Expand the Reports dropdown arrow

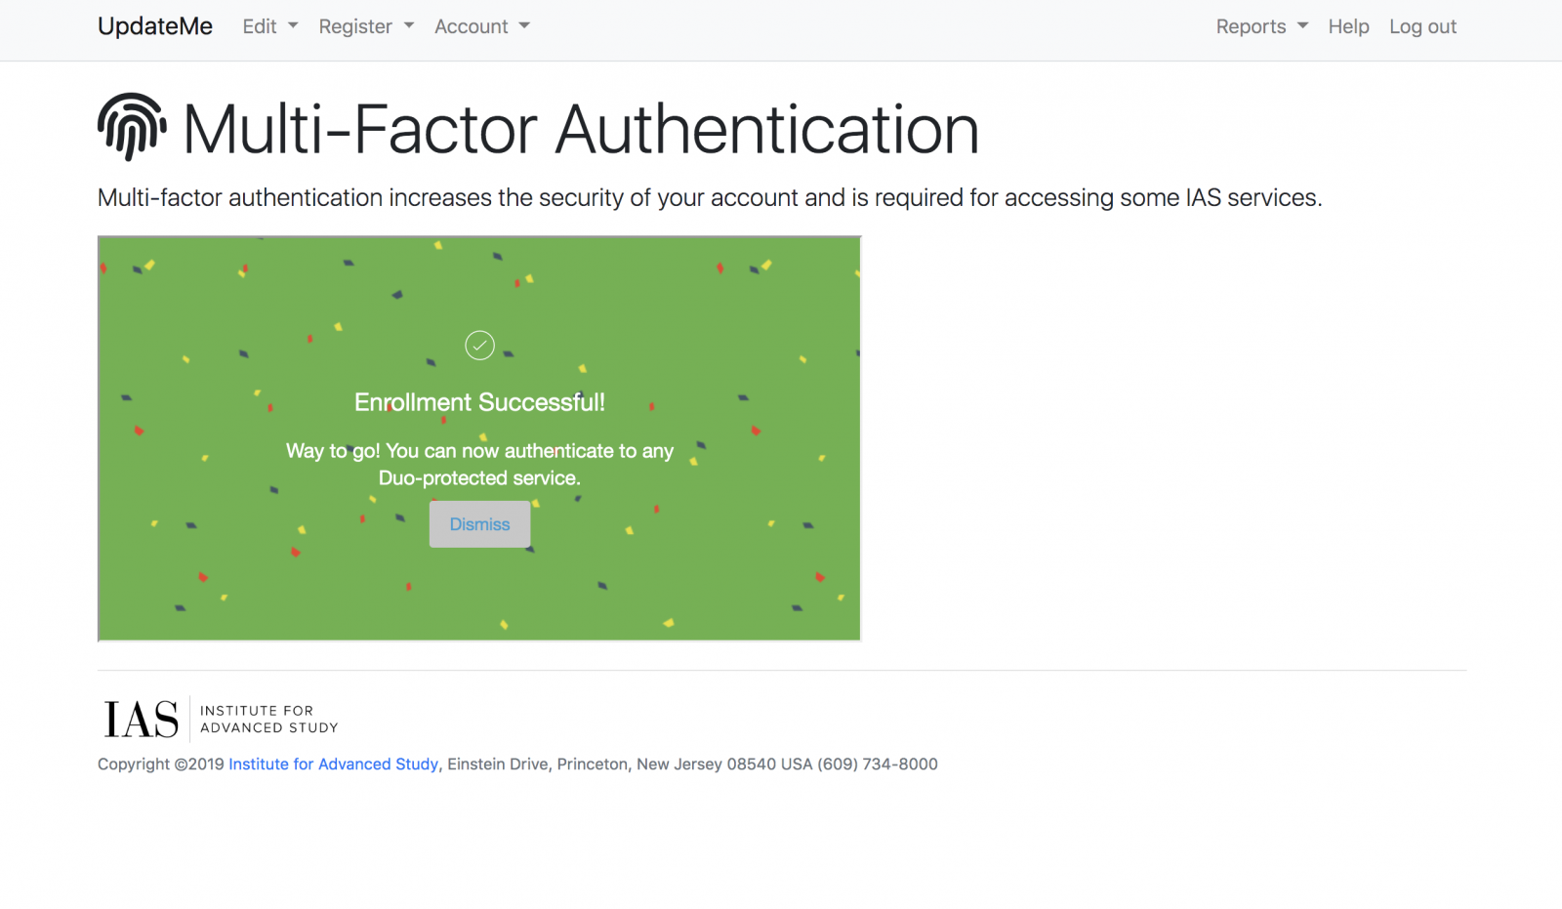tap(1302, 26)
